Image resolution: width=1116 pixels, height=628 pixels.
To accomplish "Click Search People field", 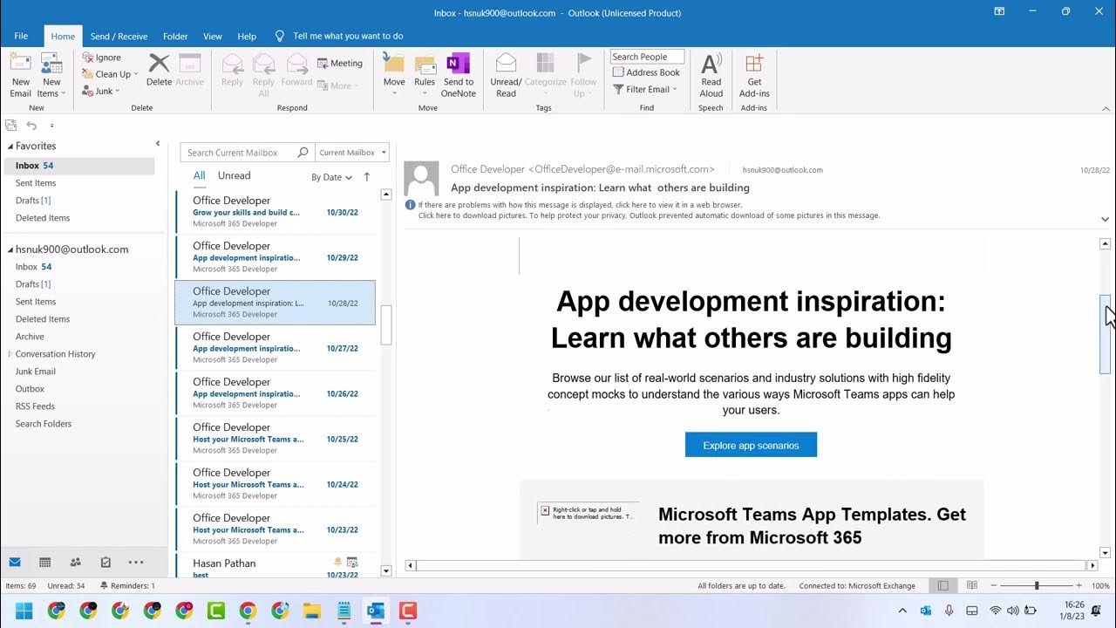I will coord(647,57).
